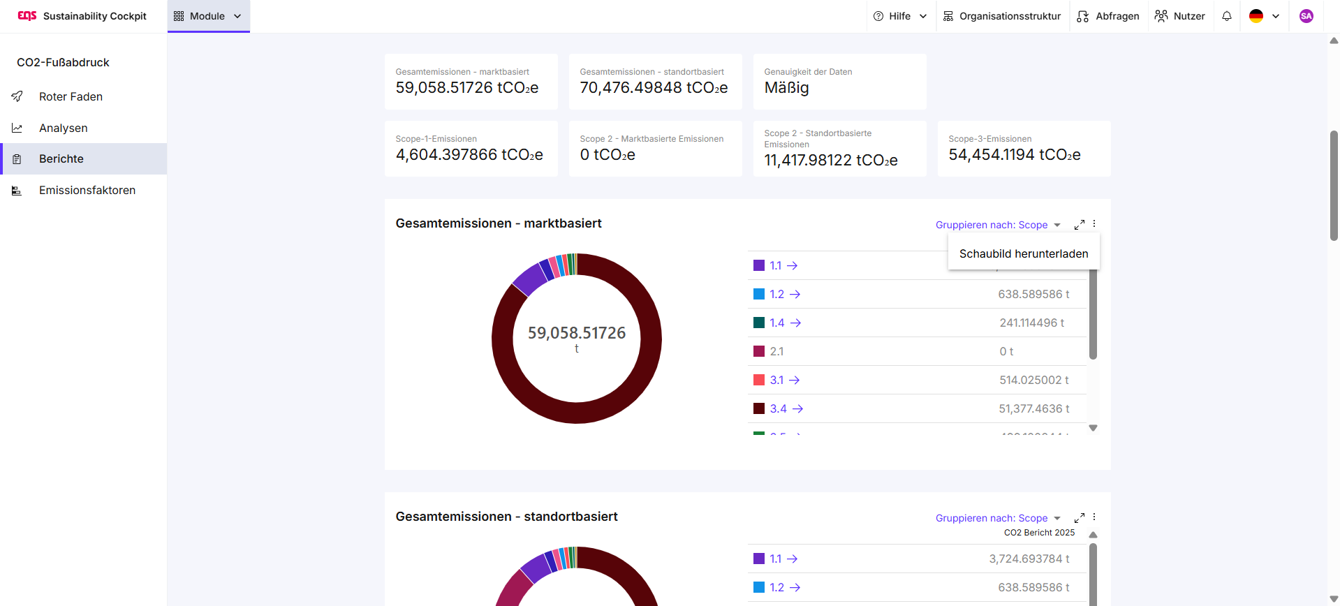Expand the language selector chevron
The image size is (1340, 606).
1276,16
